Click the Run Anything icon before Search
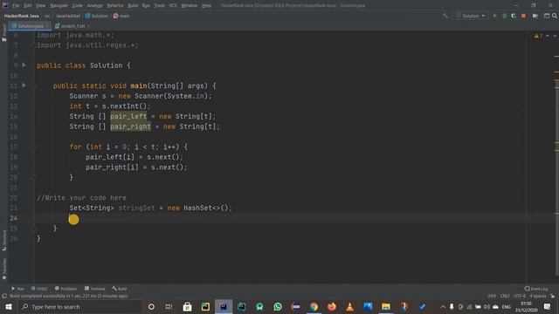This screenshot has height=314, width=559. pos(547,16)
